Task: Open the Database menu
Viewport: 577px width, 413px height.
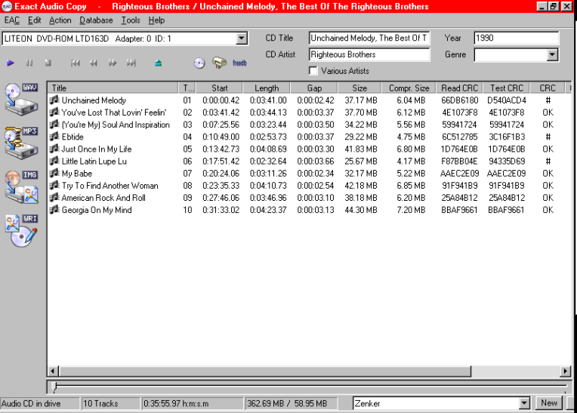Action: (x=96, y=20)
